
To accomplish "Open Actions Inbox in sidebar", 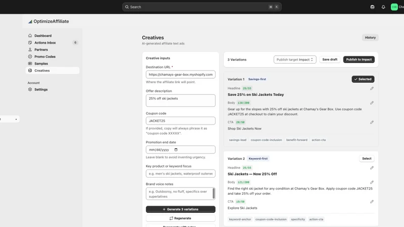I will [53, 42].
